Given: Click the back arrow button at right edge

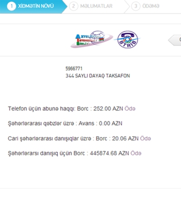Looking at the screenshot, I should coord(175,40).
